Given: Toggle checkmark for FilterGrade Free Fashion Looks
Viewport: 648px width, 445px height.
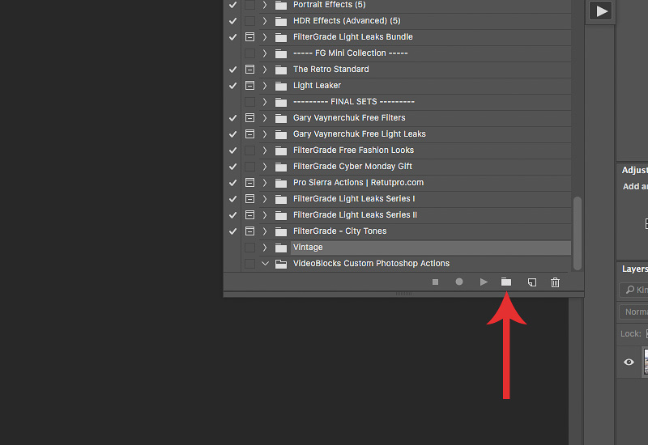Looking at the screenshot, I should tap(232, 150).
